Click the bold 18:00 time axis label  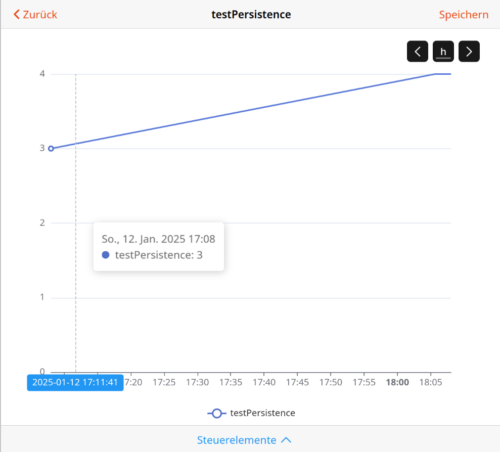click(397, 382)
